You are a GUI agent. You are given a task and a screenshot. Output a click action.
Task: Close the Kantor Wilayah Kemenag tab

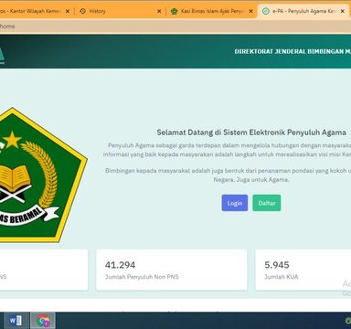[x=68, y=11]
